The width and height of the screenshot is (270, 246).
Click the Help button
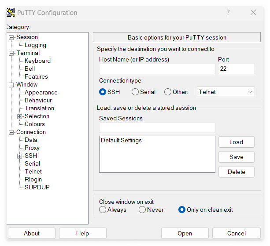click(83, 233)
